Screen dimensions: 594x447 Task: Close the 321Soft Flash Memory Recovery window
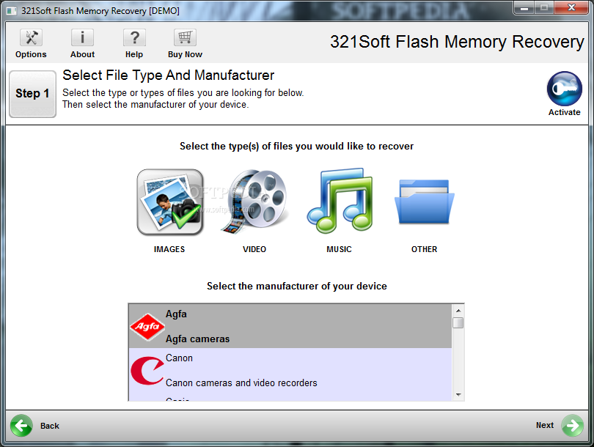572,8
